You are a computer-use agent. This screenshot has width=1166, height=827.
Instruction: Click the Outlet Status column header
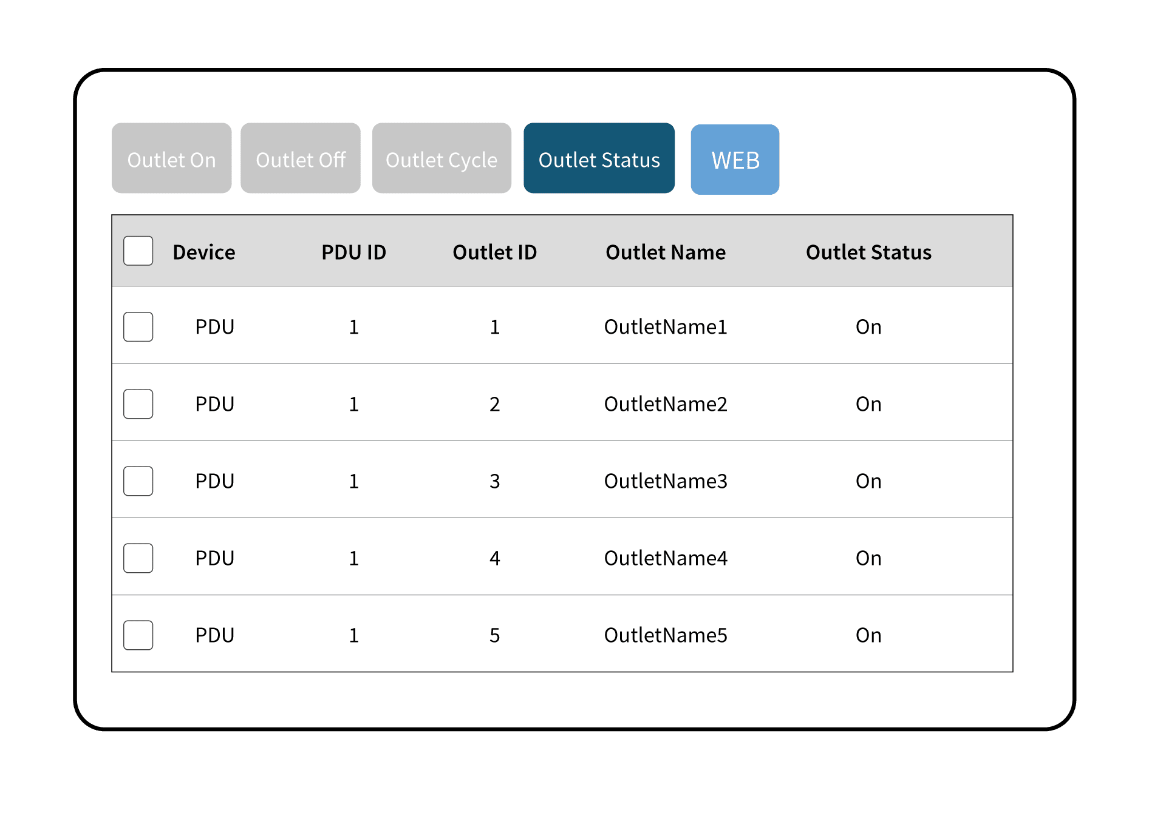pos(868,252)
